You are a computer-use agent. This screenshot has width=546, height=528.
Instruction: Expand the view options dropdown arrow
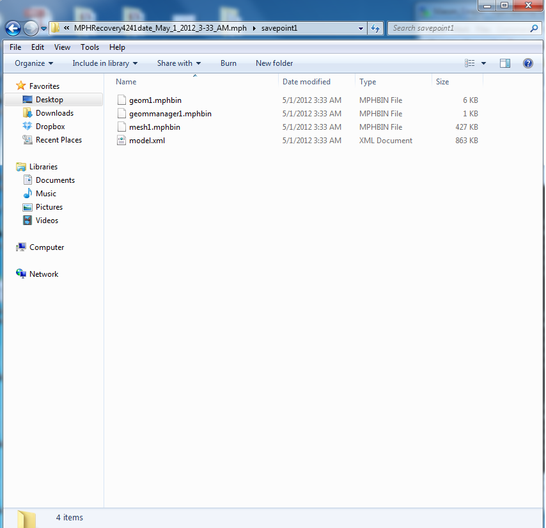tap(483, 63)
